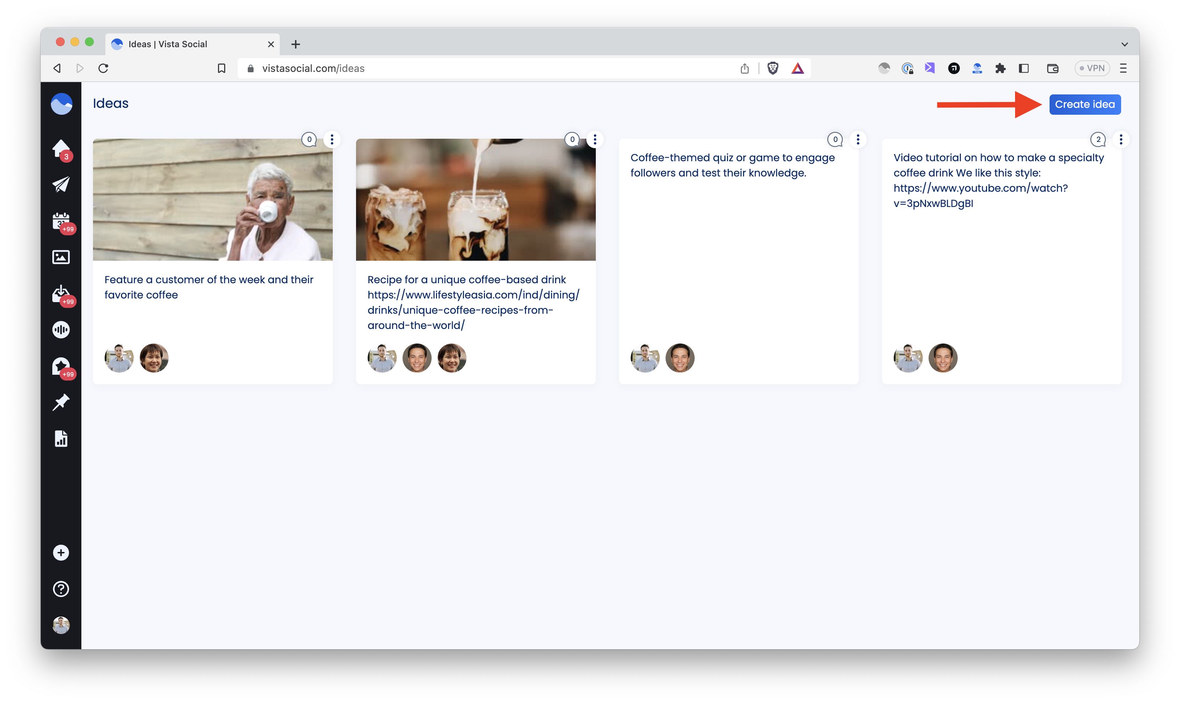Open the three-dot menu on the video tutorial card
Viewport: 1180px width, 703px height.
pos(1121,139)
